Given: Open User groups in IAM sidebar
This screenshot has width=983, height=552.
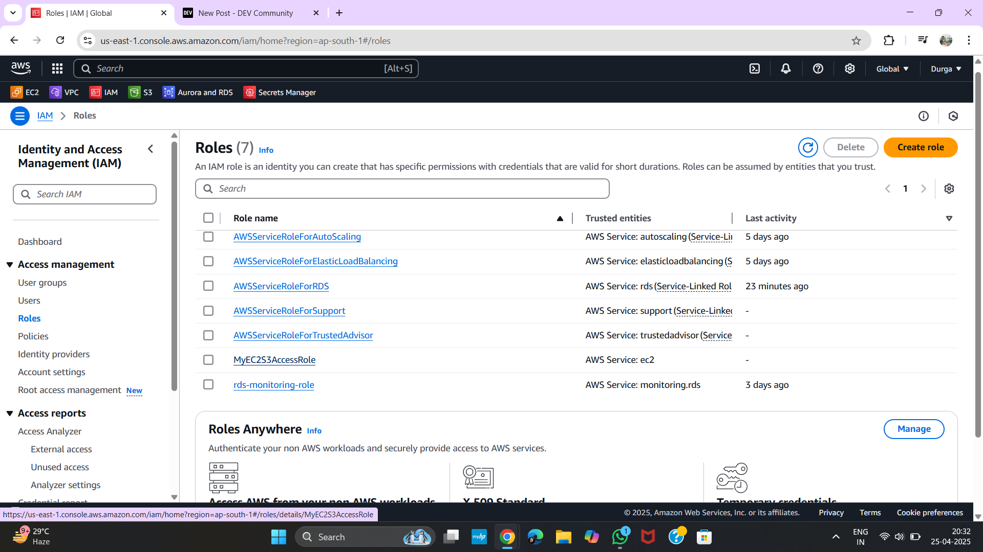Looking at the screenshot, I should tap(42, 283).
